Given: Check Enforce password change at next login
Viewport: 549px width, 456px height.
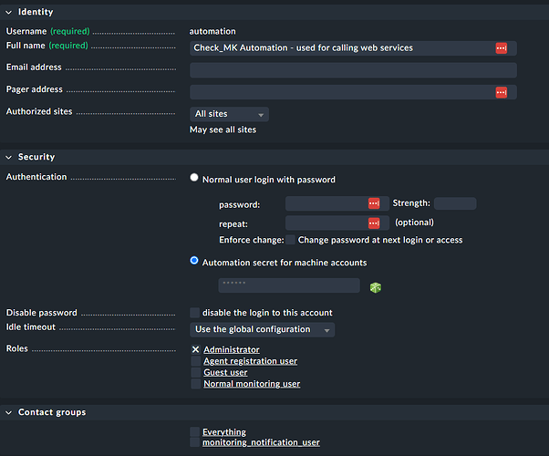Looking at the screenshot, I should (290, 240).
